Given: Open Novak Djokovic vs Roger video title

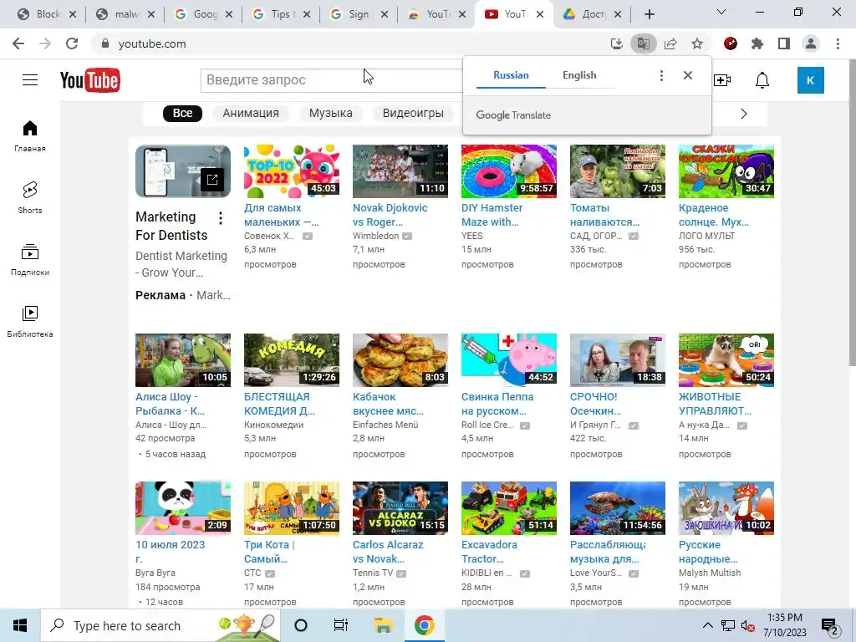Looking at the screenshot, I should pos(390,215).
